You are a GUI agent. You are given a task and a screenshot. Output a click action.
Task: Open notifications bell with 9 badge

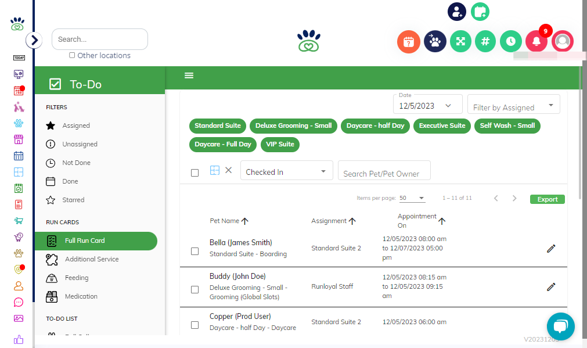(x=536, y=41)
